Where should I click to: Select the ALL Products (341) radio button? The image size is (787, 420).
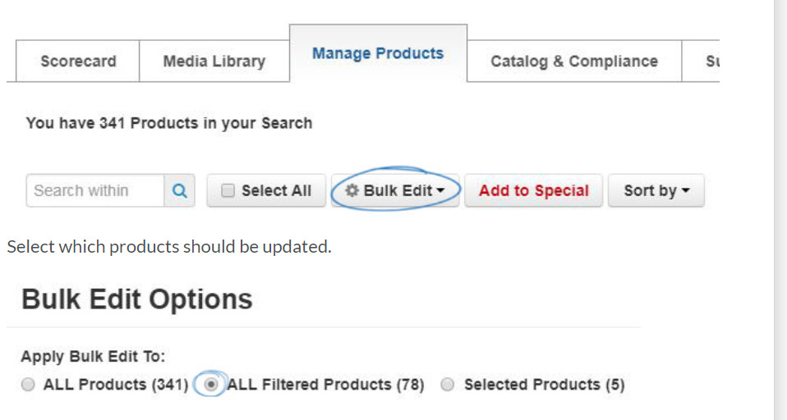(x=28, y=385)
